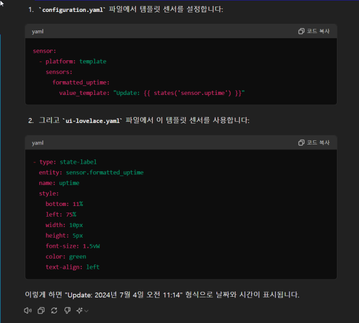Click the copy icon in first yaml header
This screenshot has height=323, width=359.
(302, 31)
